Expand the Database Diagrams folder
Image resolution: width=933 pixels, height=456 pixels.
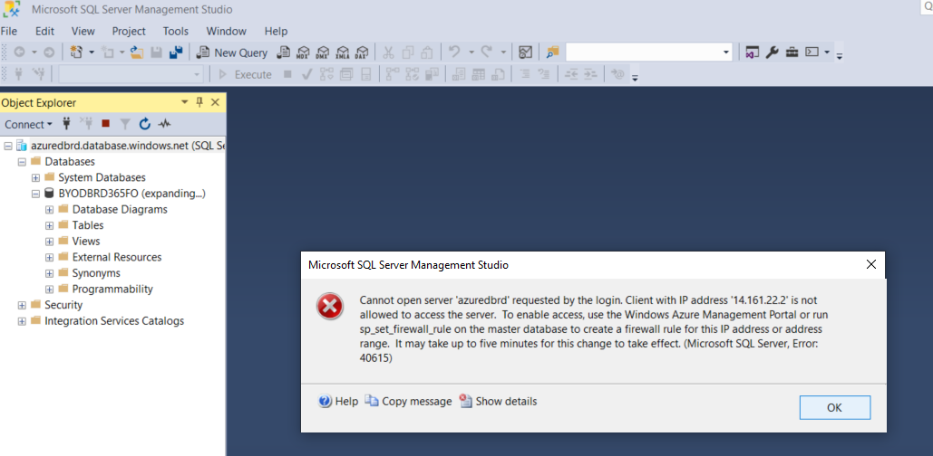[49, 210]
